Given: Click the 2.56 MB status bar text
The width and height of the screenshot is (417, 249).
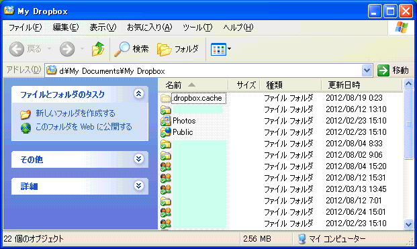Looking at the screenshot, I should 257,239.
